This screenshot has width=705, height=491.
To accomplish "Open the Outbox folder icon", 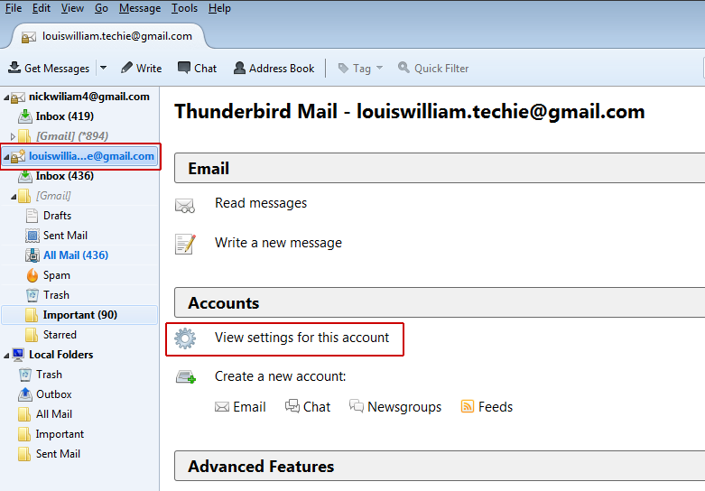I will coord(25,394).
